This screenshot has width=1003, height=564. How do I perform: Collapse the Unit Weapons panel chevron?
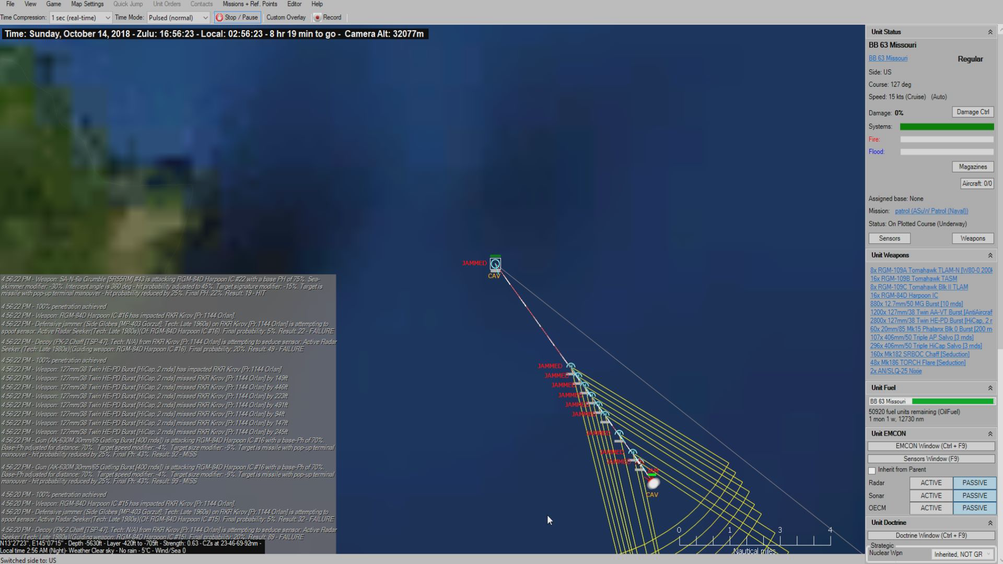tap(989, 255)
